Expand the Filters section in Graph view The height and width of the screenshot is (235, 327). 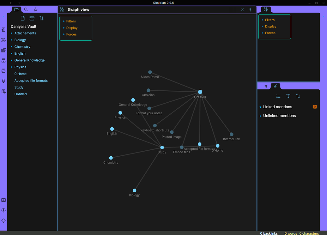[x=71, y=21]
